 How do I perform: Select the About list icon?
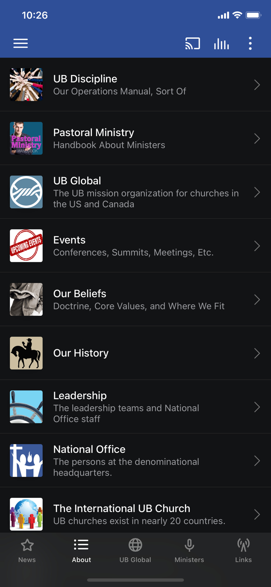point(81,544)
